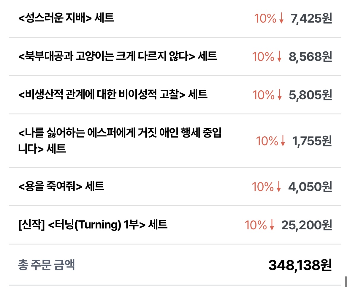This screenshot has height=287, width=350.
Task: Click the 8,568원 price
Action: pyautogui.click(x=310, y=57)
